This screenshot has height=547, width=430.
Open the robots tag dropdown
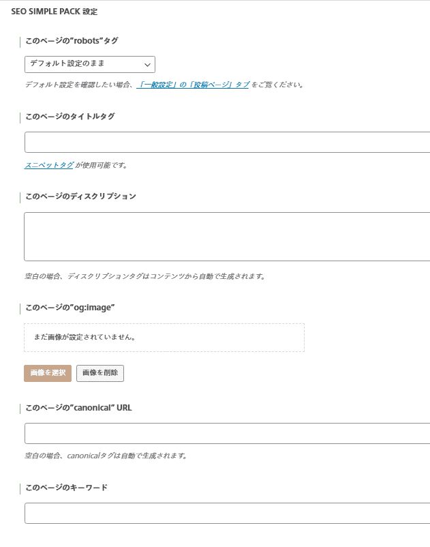pos(90,64)
